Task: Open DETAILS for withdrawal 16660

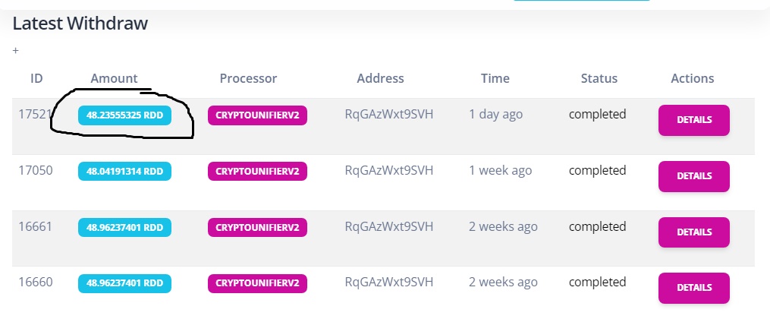Action: (x=694, y=288)
